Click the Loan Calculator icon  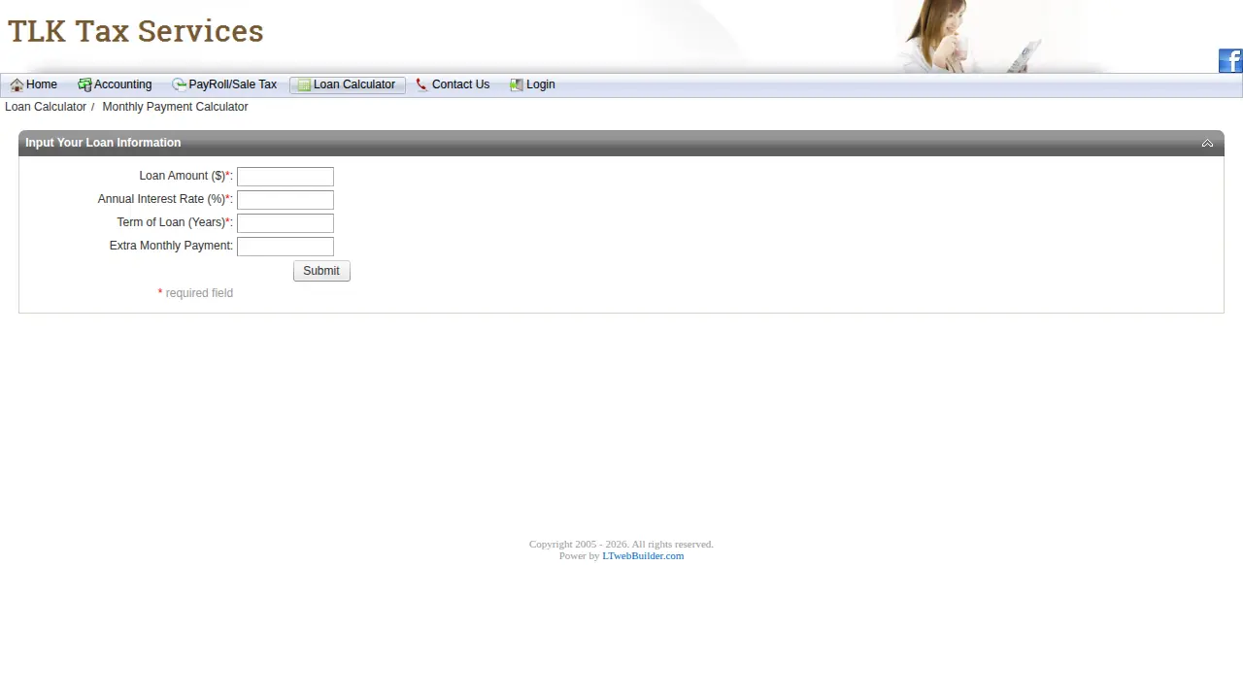[304, 85]
